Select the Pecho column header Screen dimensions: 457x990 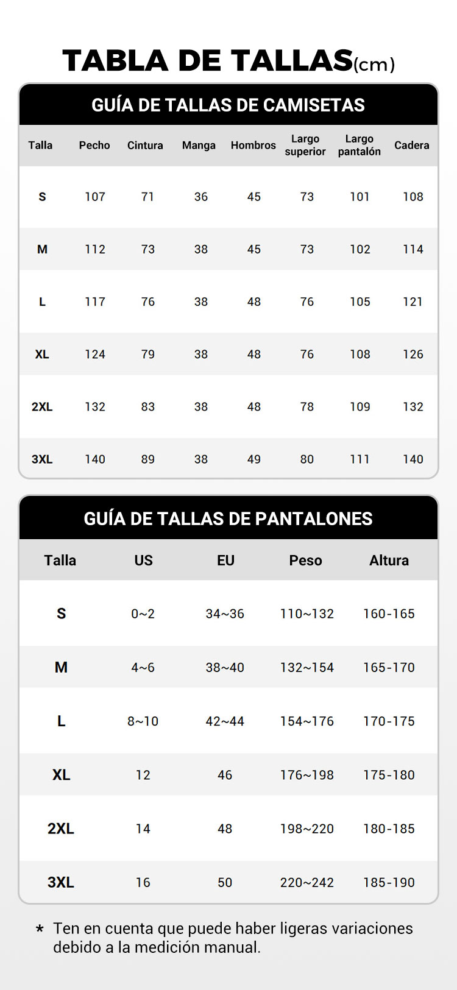pos(94,146)
